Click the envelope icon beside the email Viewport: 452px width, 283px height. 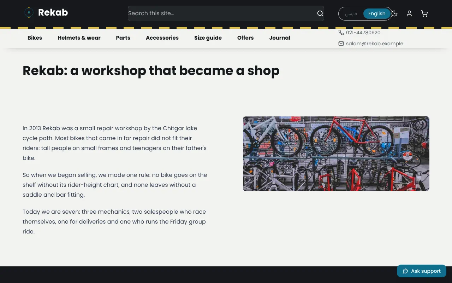(341, 44)
